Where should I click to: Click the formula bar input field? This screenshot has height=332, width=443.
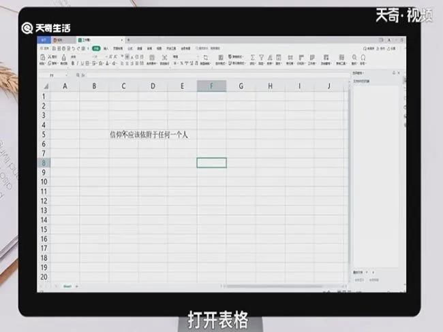(217, 76)
